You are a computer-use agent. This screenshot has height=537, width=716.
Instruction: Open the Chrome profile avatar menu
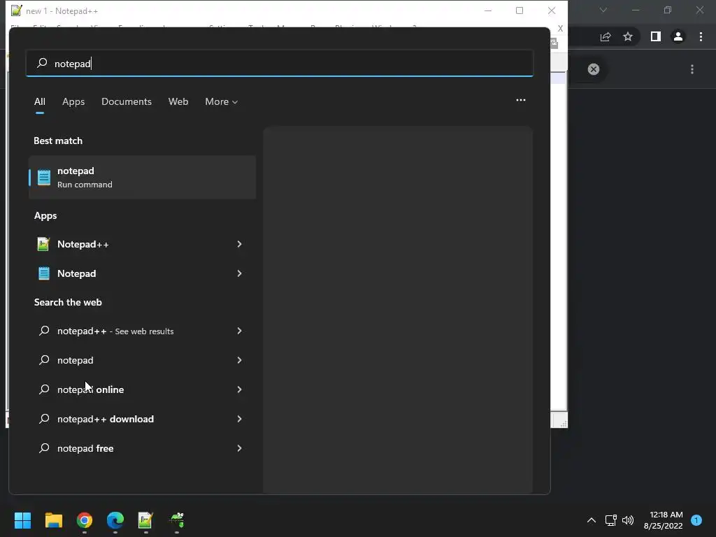(x=678, y=36)
